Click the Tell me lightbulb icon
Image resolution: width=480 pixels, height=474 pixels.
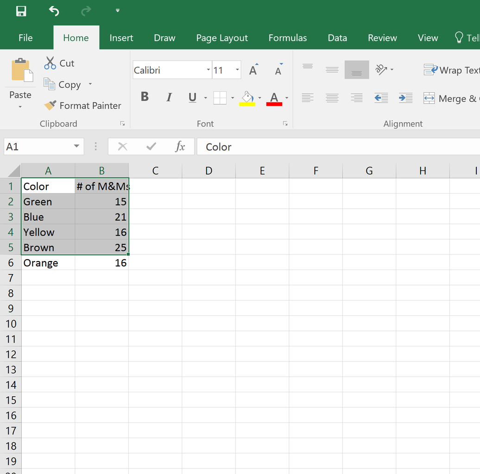[459, 37]
